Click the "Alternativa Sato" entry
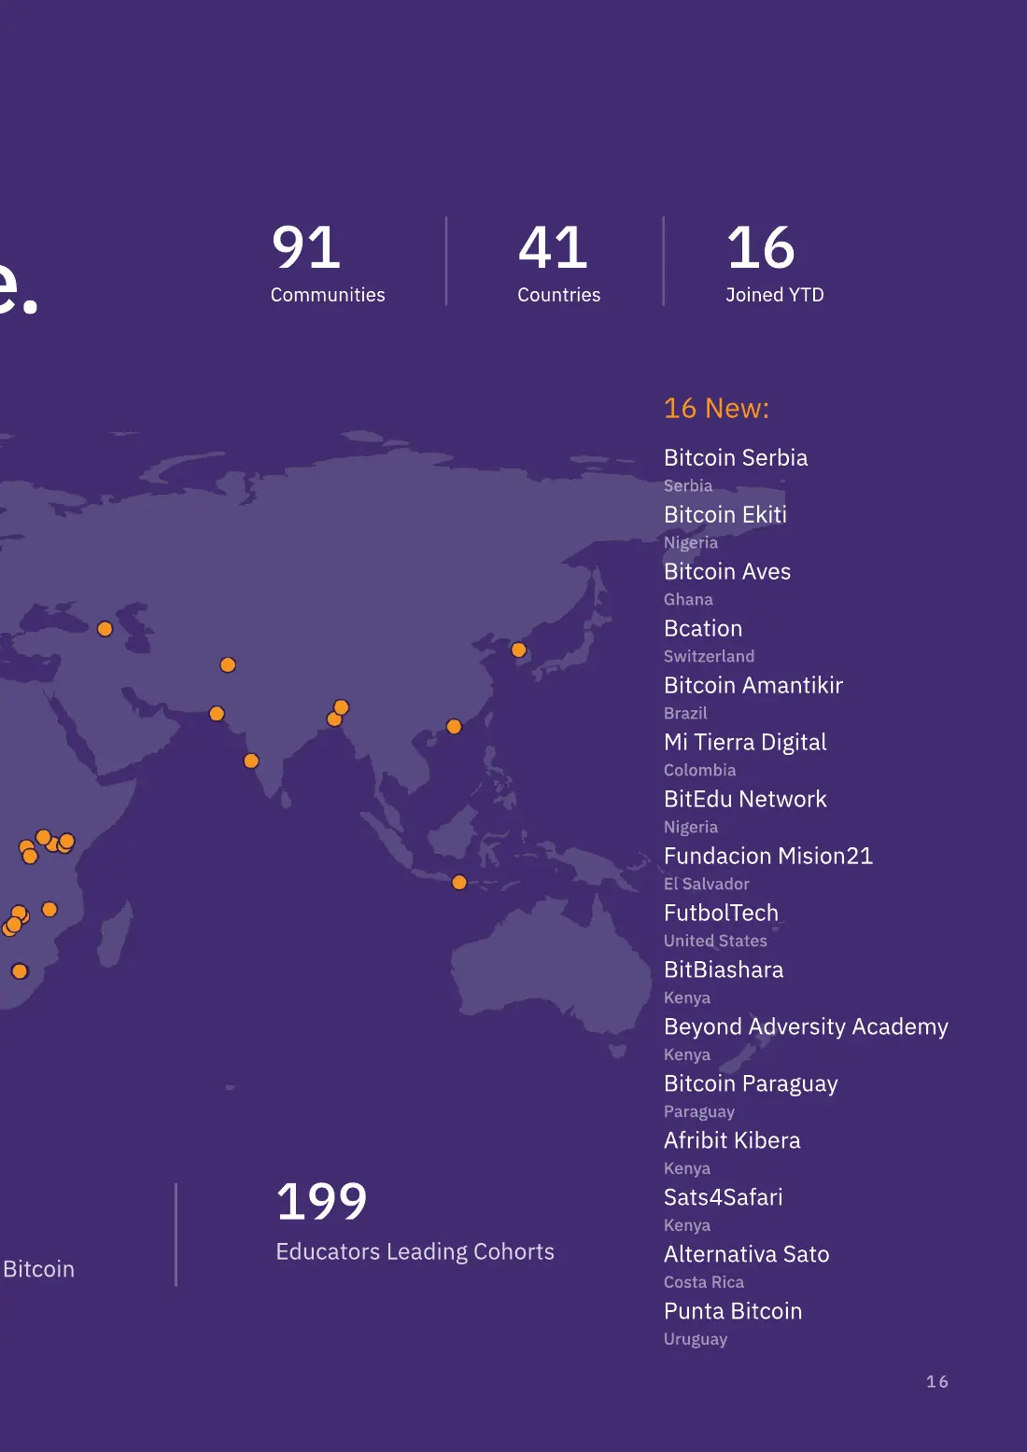The width and height of the screenshot is (1027, 1452). [x=746, y=1254]
